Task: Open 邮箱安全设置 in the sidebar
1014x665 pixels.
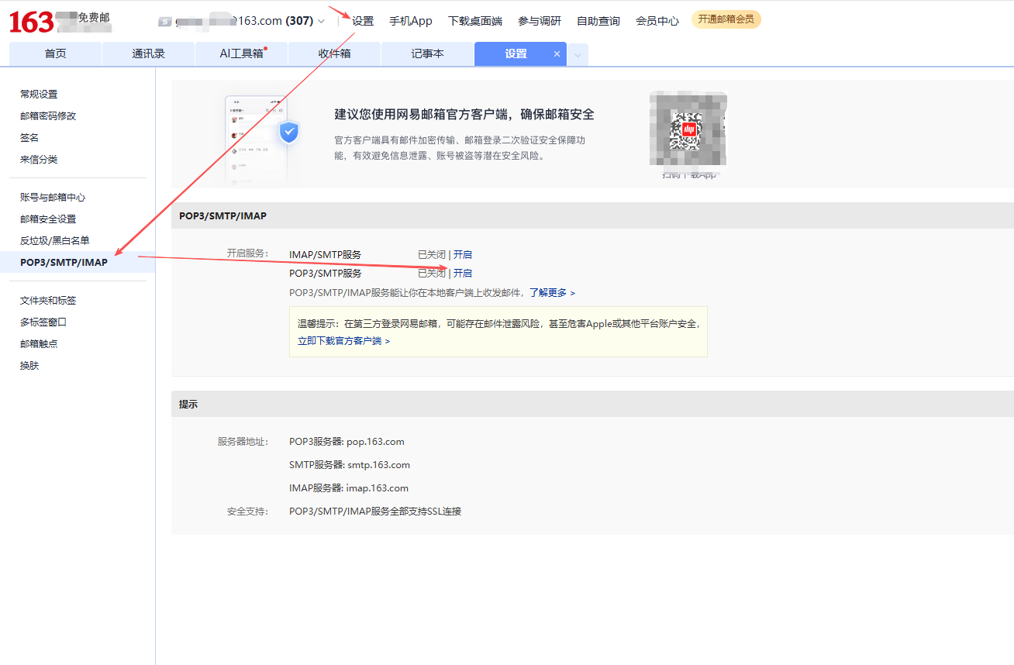Action: (x=48, y=219)
